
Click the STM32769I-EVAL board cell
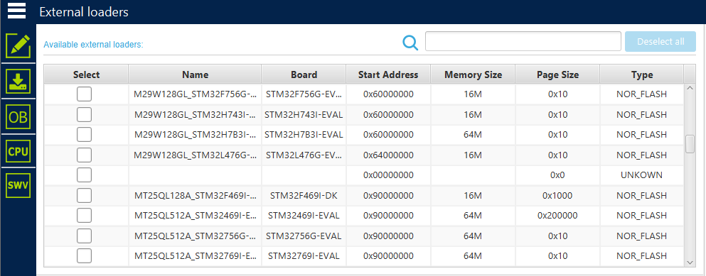coord(304,255)
